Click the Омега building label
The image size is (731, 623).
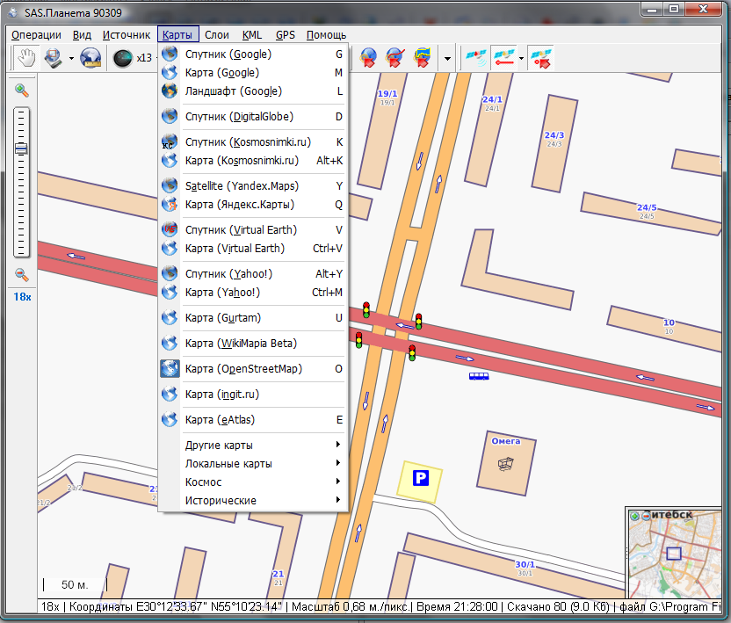pos(506,441)
